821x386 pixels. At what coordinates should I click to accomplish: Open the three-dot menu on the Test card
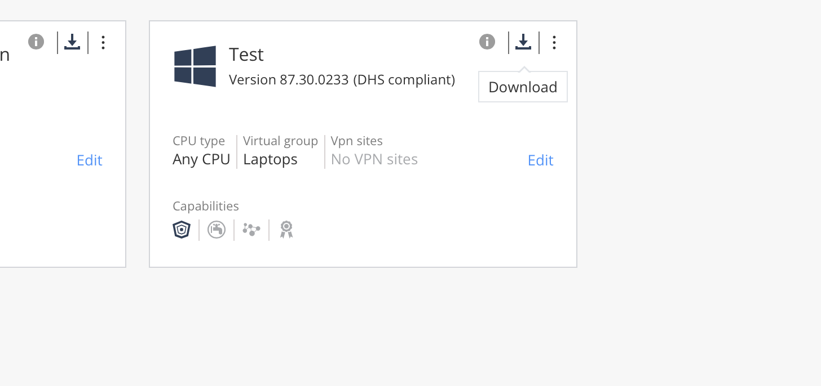pos(554,42)
